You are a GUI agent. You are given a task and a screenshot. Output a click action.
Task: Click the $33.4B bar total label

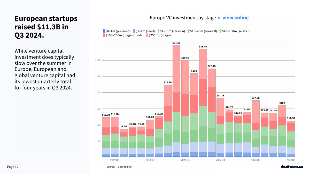tap(203, 46)
